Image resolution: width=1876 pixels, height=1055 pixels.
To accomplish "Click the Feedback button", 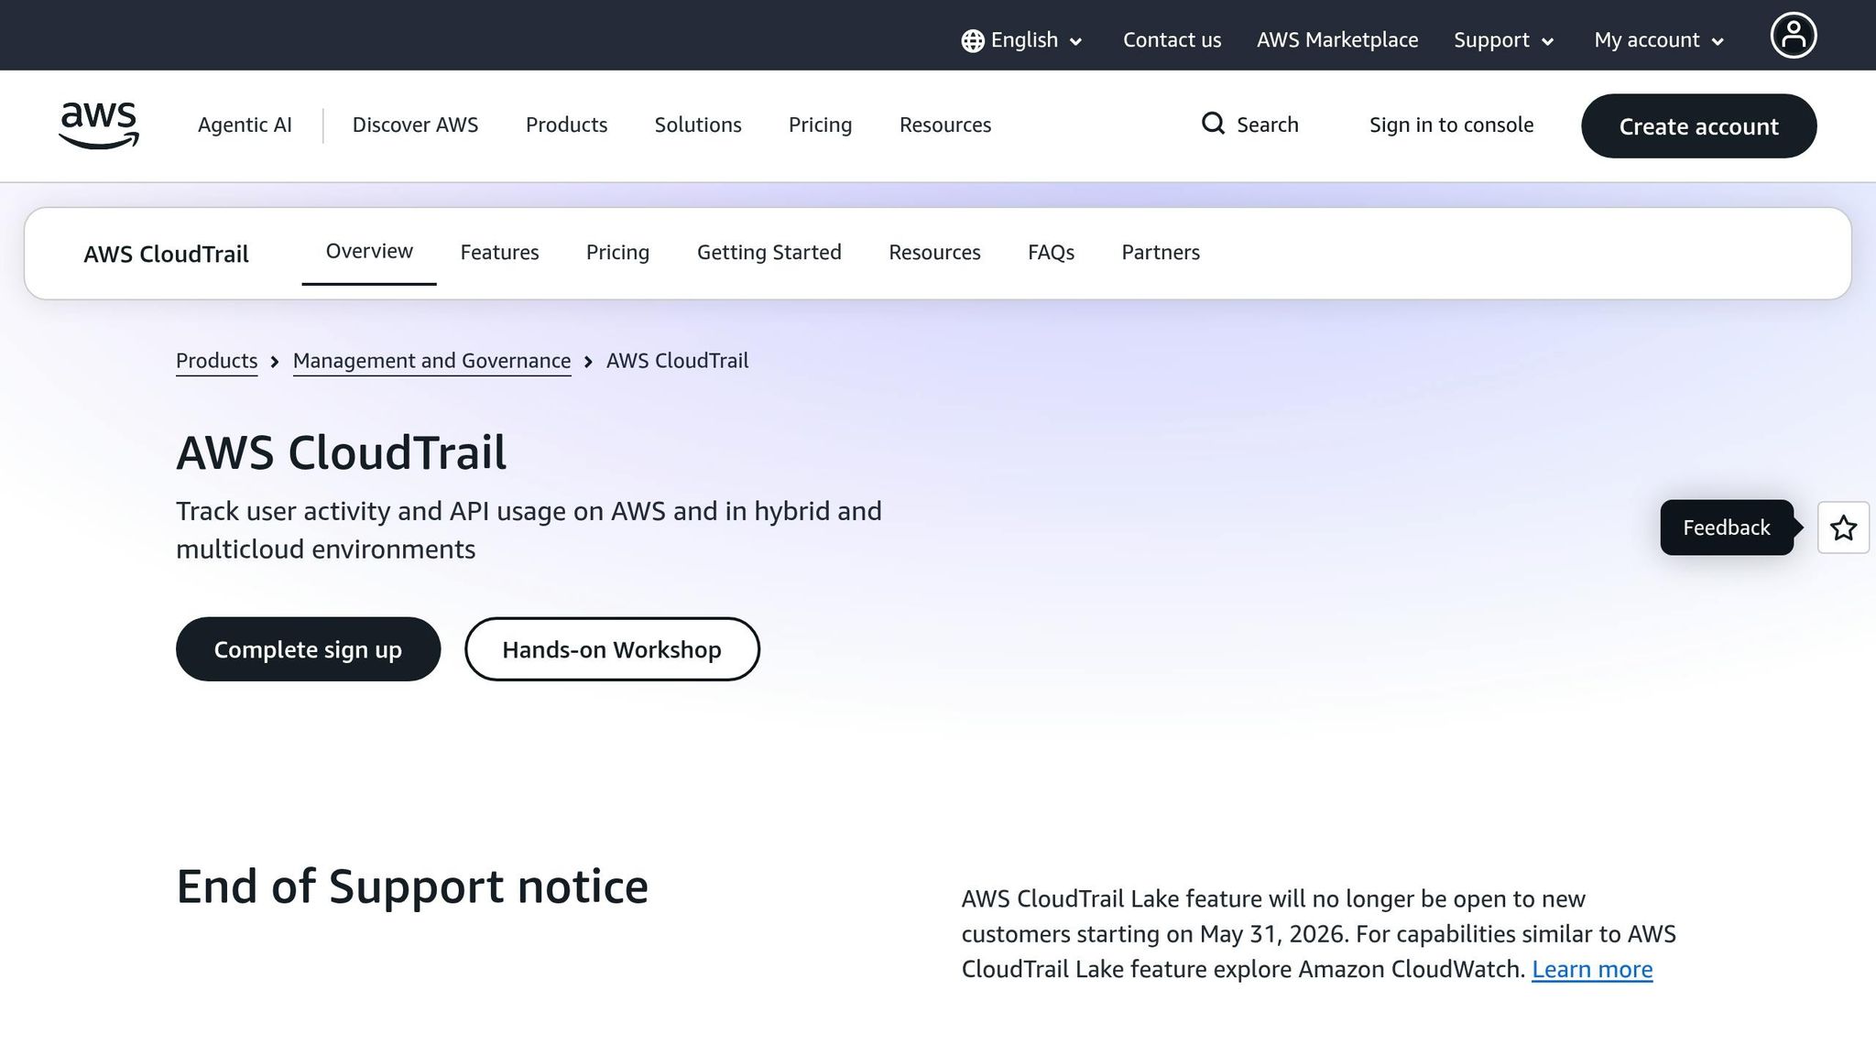I will pyautogui.click(x=1726, y=527).
